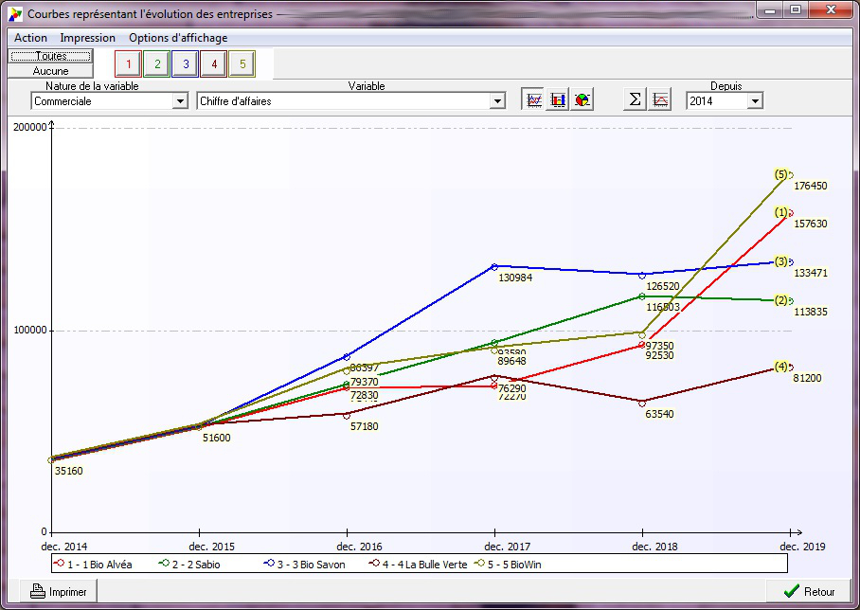This screenshot has width=860, height=610.
Task: Click the 130984 data value
Action: [515, 278]
